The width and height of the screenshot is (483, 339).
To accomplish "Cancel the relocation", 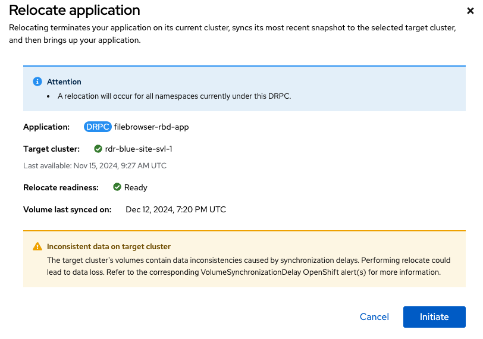I will click(374, 317).
